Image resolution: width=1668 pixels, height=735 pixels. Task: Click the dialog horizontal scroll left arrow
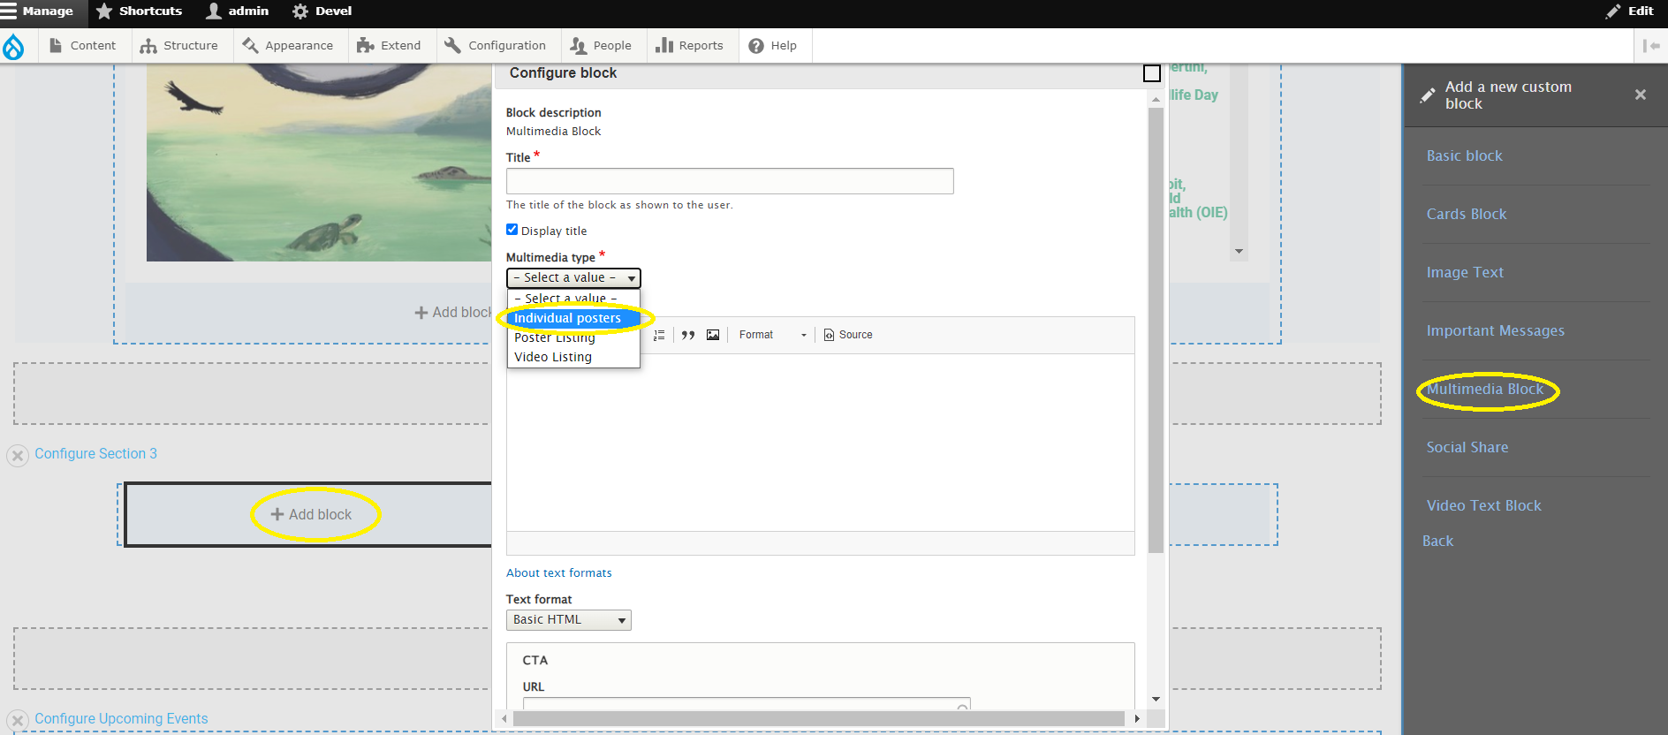point(504,719)
